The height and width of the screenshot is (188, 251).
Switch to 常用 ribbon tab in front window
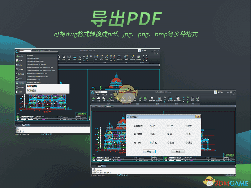point(98,95)
